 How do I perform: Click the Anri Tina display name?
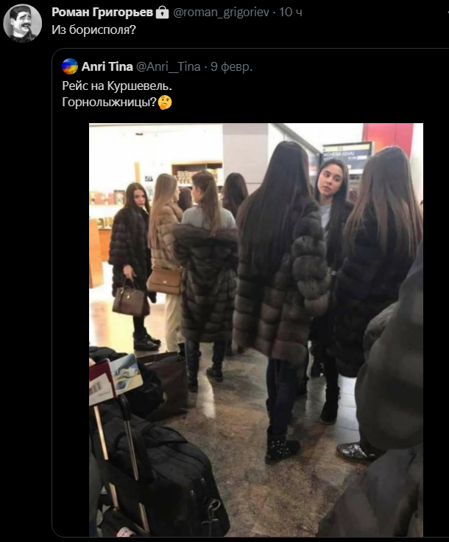click(x=107, y=66)
